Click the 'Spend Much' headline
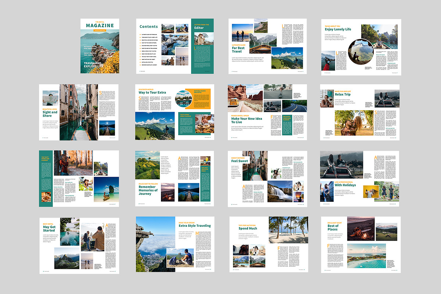Viewport: 441px width, 294px height. click(x=248, y=228)
